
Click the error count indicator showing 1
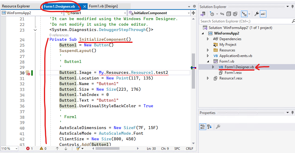29,149
